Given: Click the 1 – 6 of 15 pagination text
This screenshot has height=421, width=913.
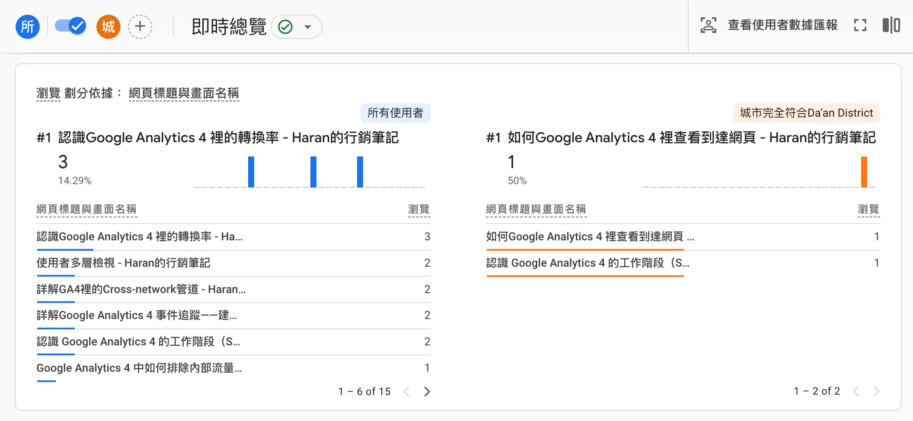Looking at the screenshot, I should point(364,392).
